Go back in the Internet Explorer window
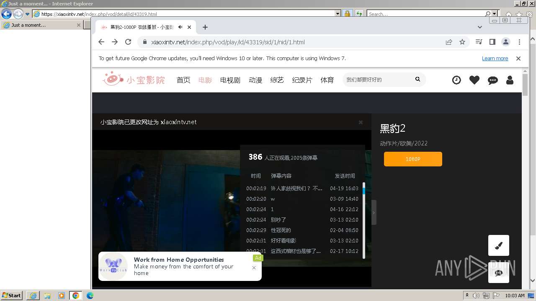The image size is (536, 301). point(6,14)
